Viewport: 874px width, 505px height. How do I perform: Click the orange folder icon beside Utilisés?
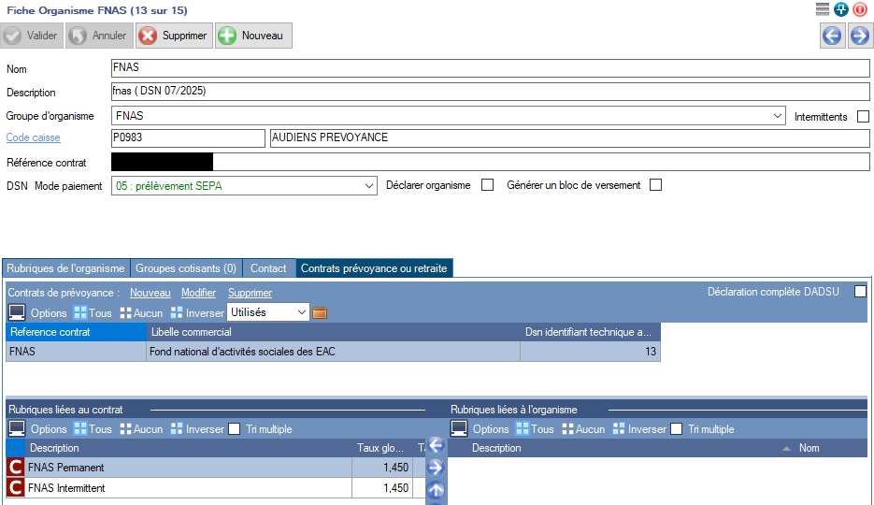tap(320, 312)
